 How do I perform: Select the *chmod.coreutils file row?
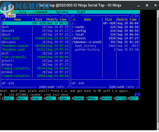coord(35,76)
